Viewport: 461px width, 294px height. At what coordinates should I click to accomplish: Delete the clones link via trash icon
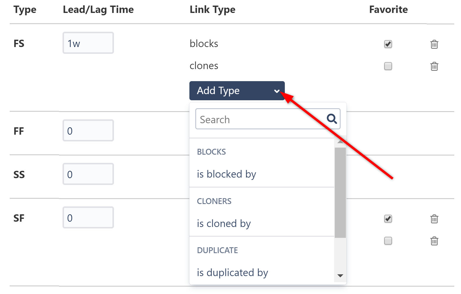tap(434, 66)
